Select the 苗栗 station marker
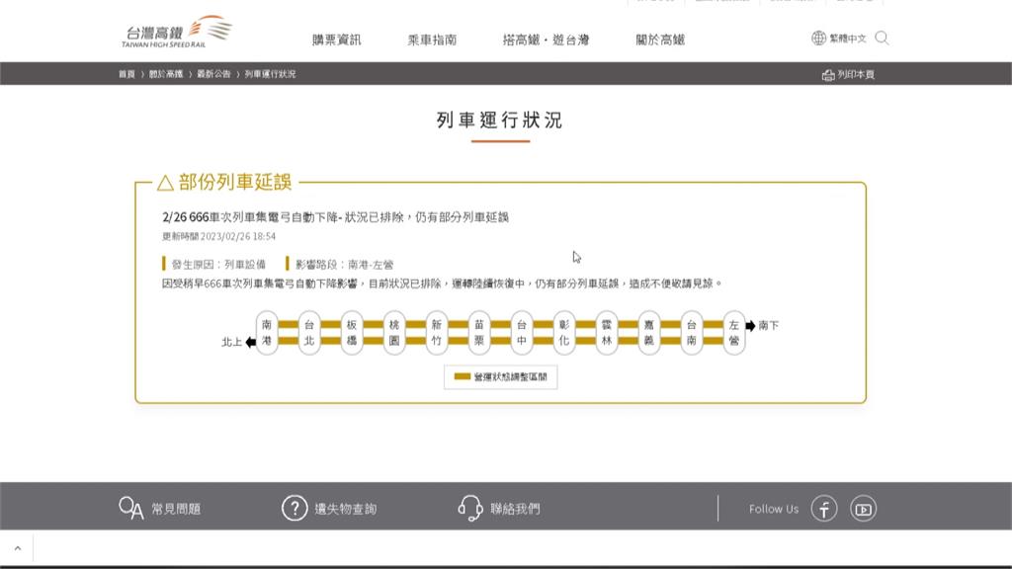Image resolution: width=1012 pixels, height=569 pixels. [479, 333]
